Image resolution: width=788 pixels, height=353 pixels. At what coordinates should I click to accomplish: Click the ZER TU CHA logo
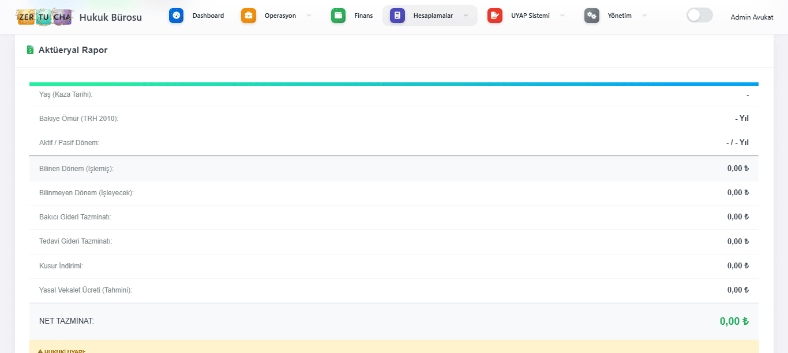44,16
